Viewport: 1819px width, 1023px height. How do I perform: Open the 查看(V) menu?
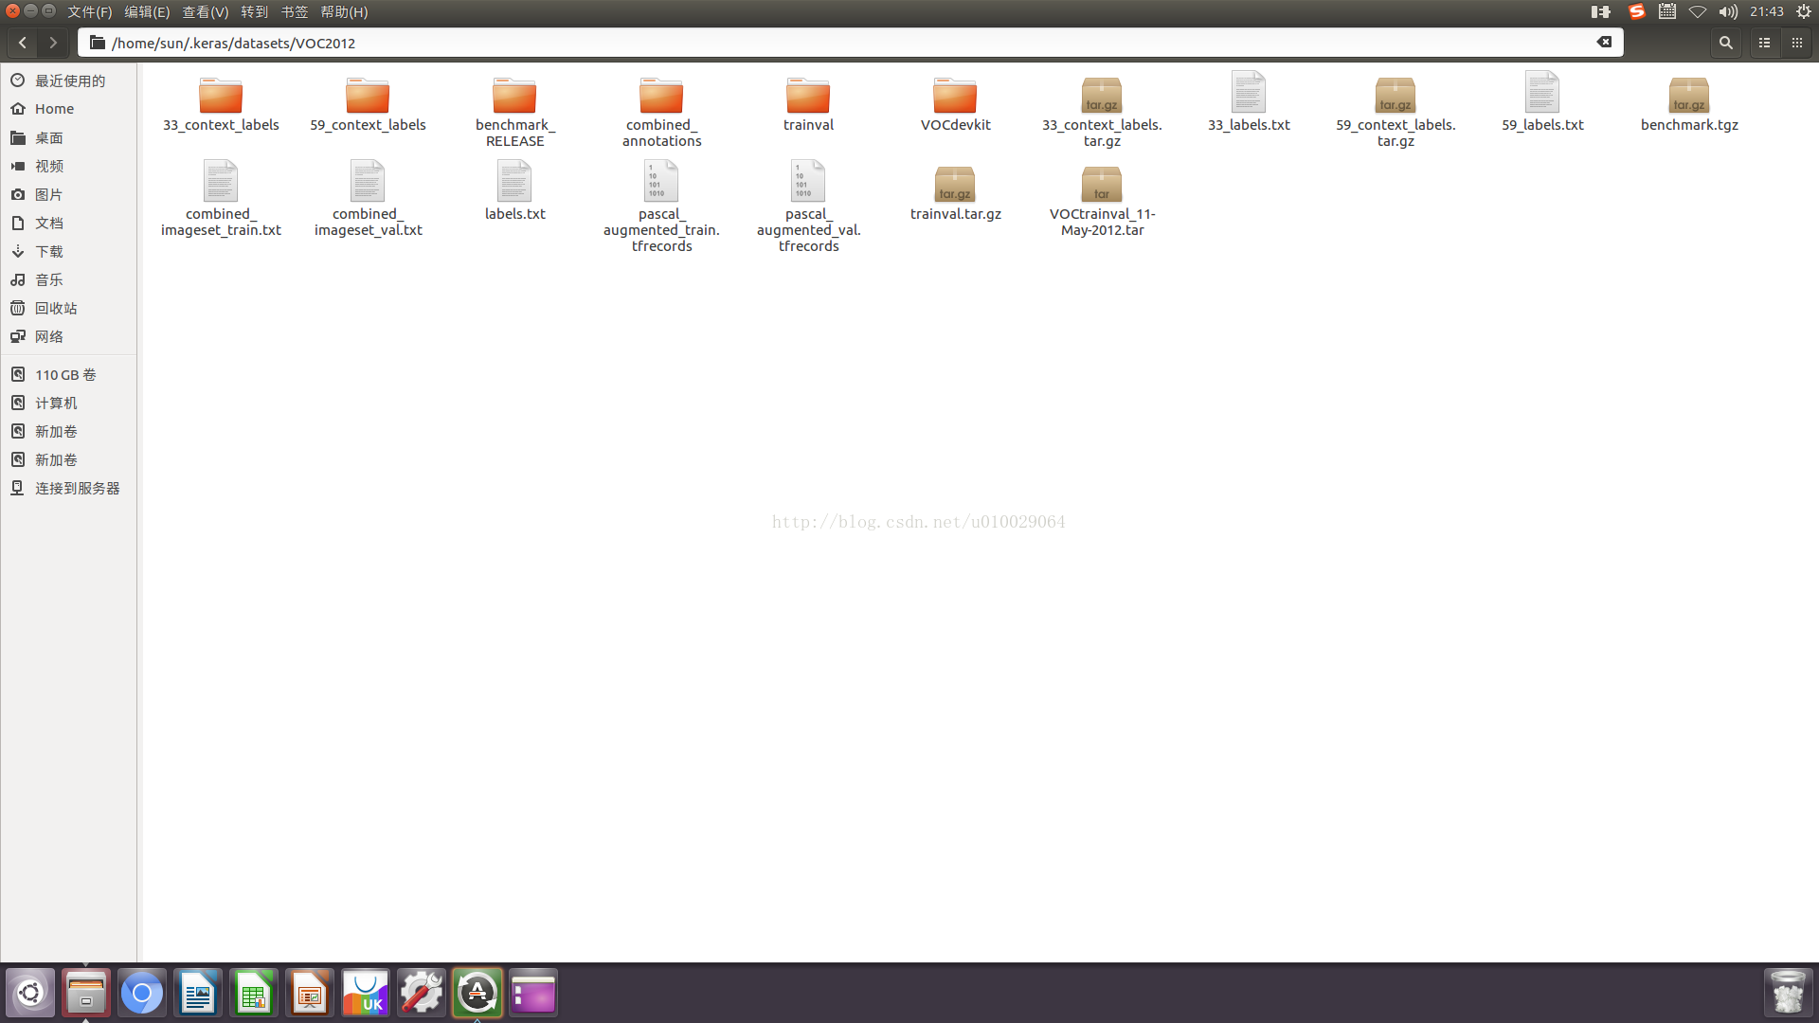pyautogui.click(x=205, y=11)
